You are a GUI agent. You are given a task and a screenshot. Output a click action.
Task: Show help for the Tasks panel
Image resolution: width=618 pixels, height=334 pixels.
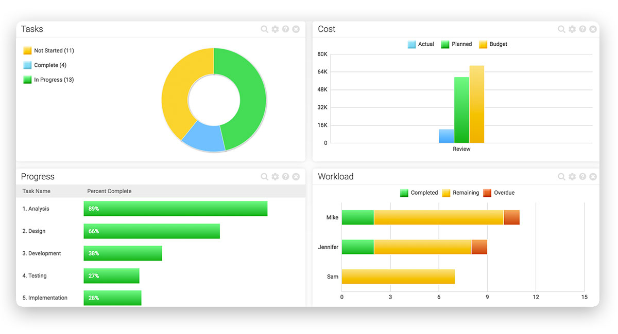click(x=285, y=29)
